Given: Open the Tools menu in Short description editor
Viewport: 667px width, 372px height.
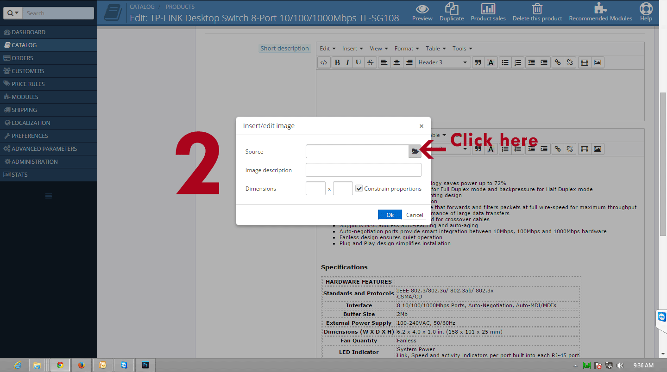Looking at the screenshot, I should pyautogui.click(x=462, y=49).
